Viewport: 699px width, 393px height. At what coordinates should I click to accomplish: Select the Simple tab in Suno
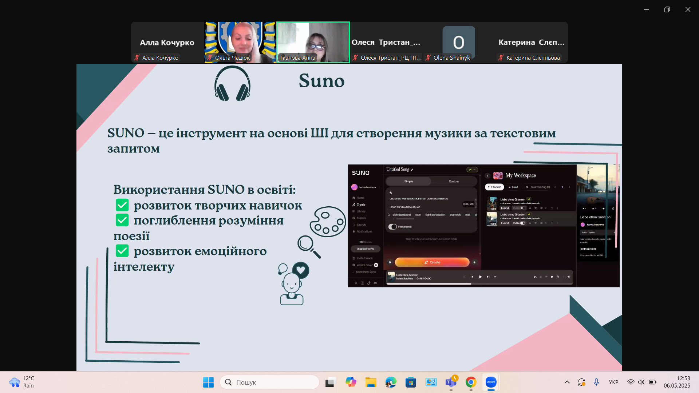408,181
